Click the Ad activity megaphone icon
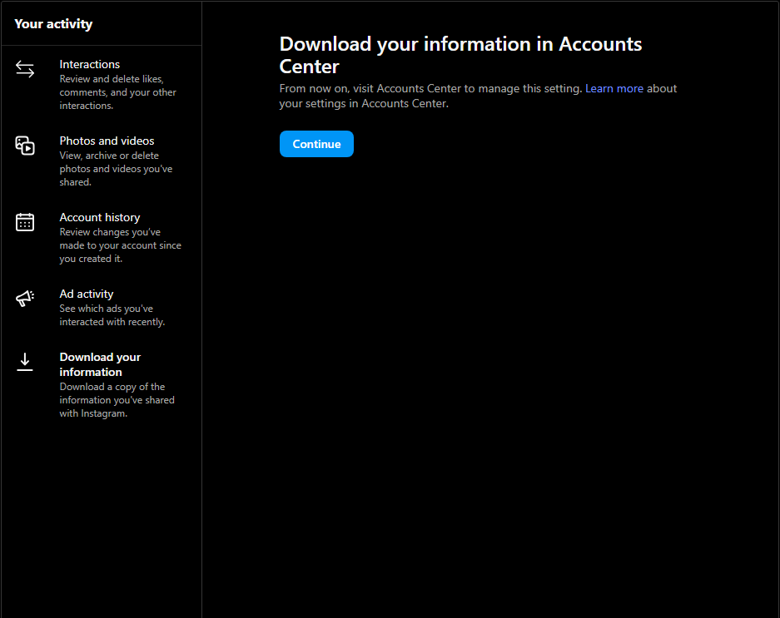 pyautogui.click(x=25, y=299)
